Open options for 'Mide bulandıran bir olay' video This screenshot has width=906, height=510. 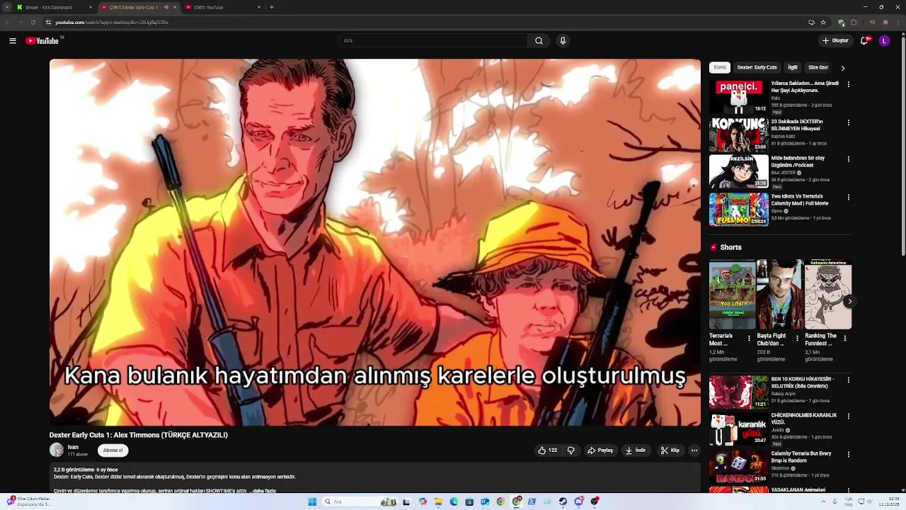[x=849, y=159]
